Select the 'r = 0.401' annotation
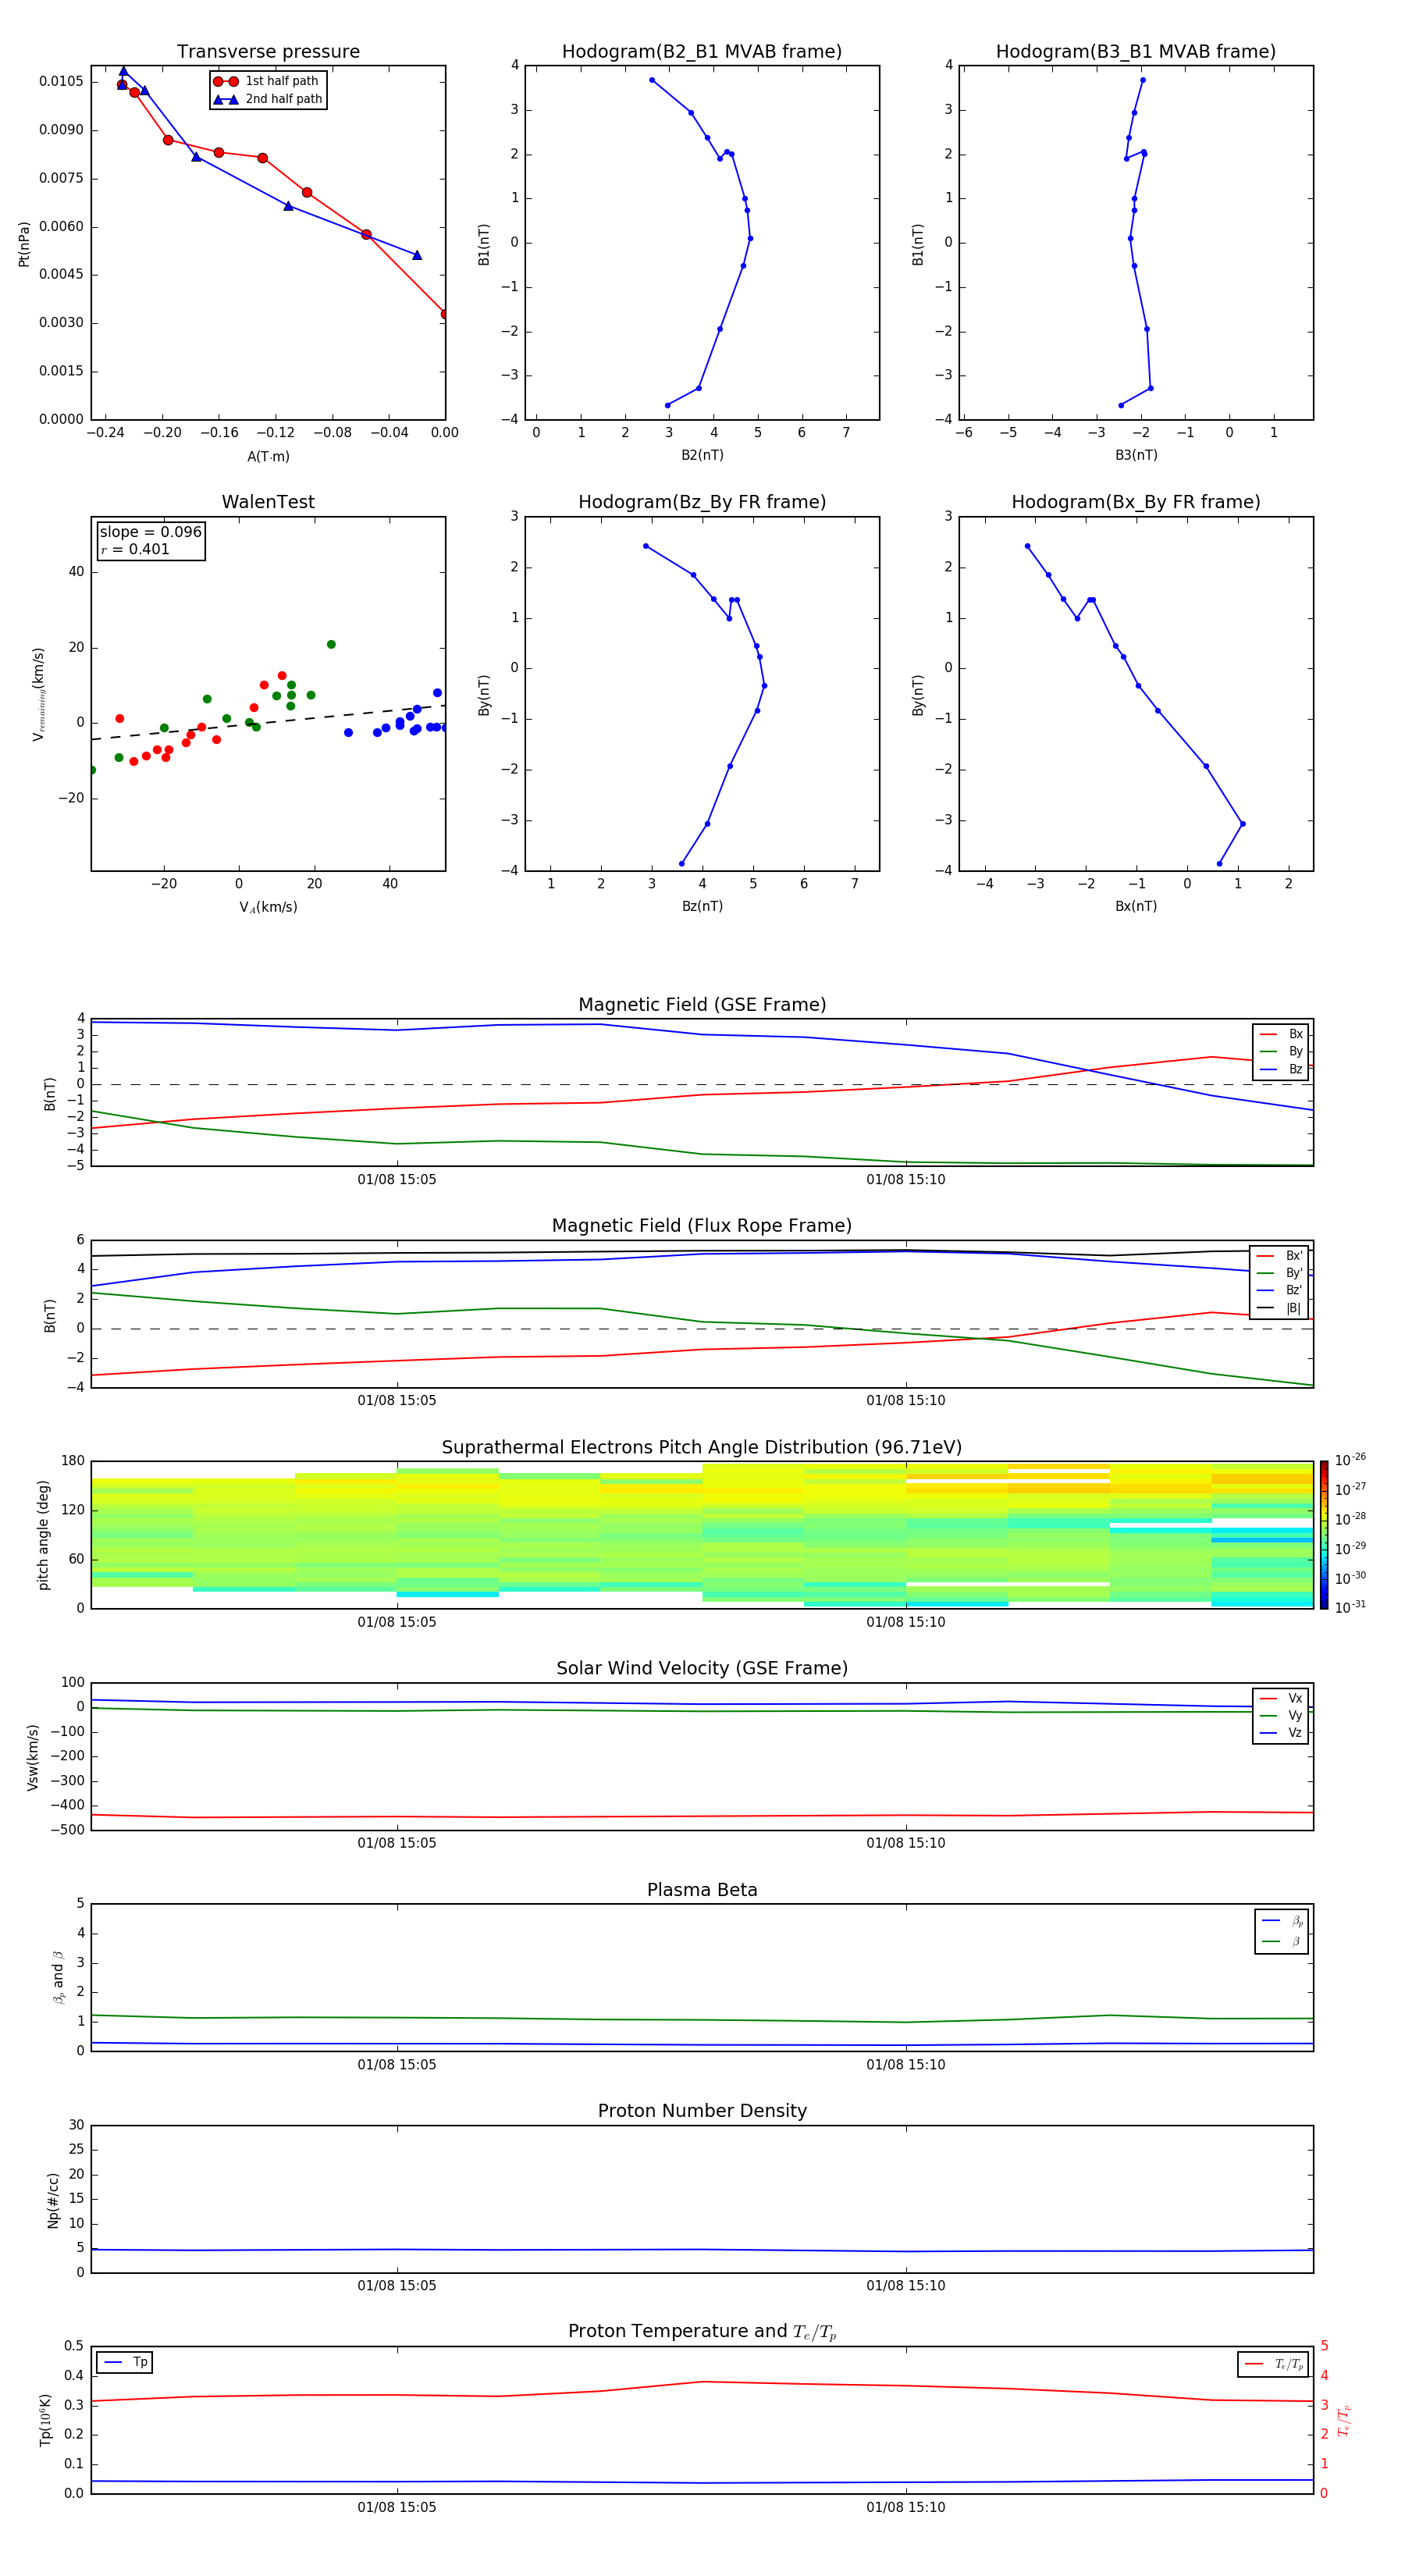The image size is (1405, 2576). (x=135, y=549)
